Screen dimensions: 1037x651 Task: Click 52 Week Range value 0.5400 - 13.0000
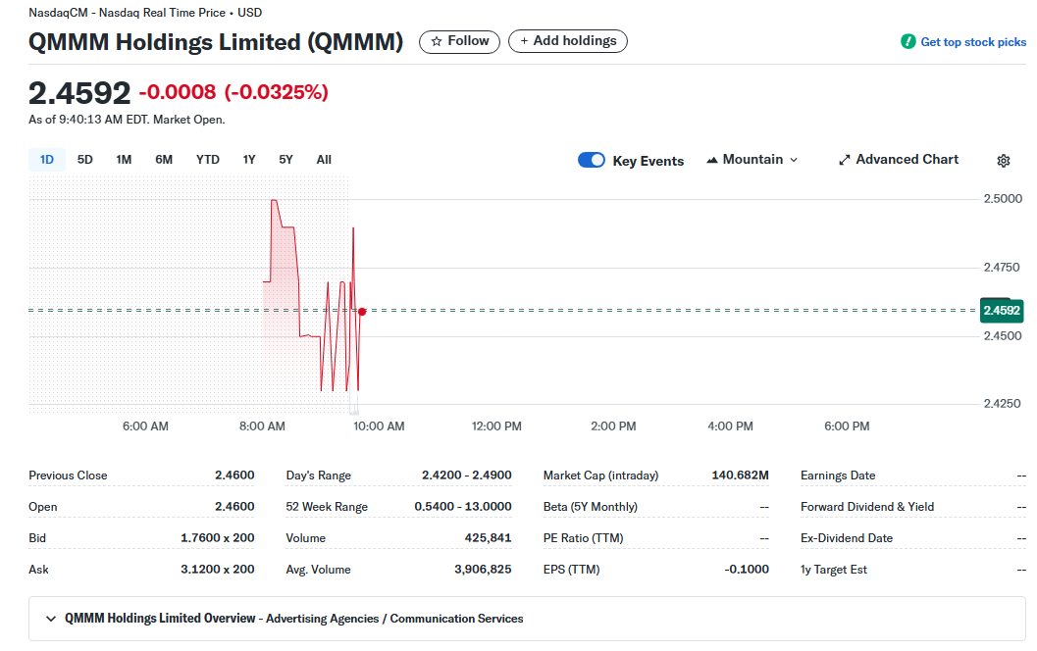[x=463, y=507]
